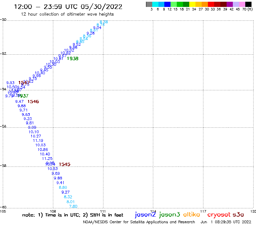Click the black swatch at the legend's end
The height and width of the screenshot is (225, 256).
[x=248, y=4]
